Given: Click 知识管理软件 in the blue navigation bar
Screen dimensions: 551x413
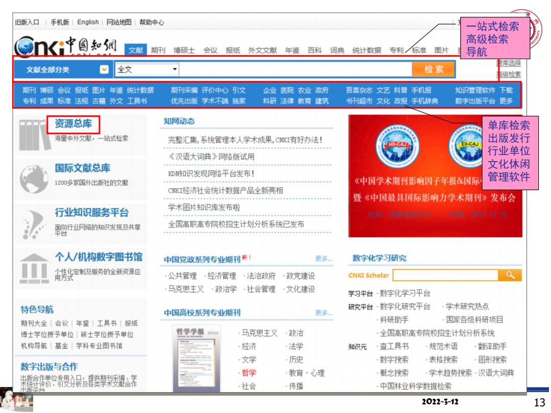Looking at the screenshot, I should coord(475,90).
